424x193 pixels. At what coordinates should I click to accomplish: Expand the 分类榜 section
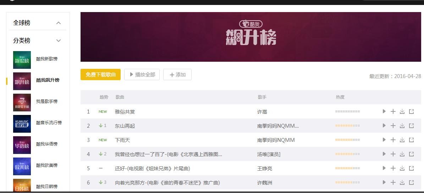(59, 40)
